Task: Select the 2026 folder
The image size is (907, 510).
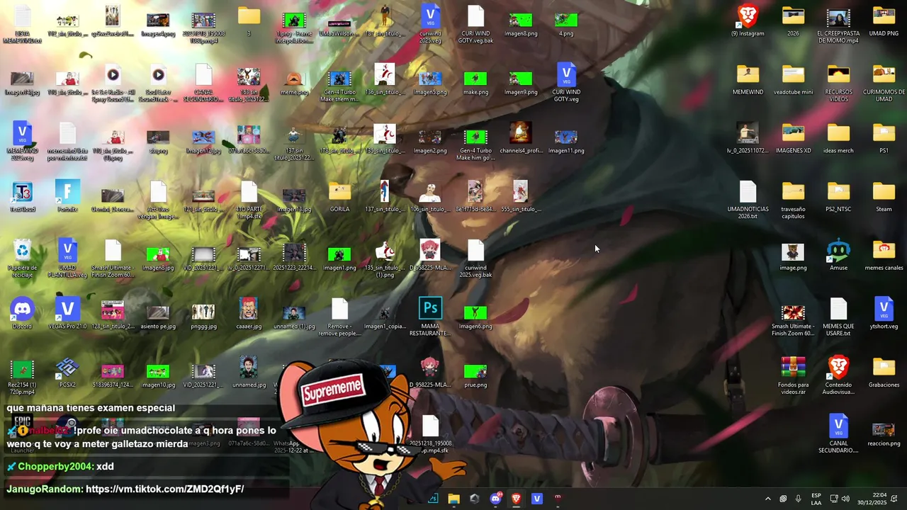Action: (793, 21)
